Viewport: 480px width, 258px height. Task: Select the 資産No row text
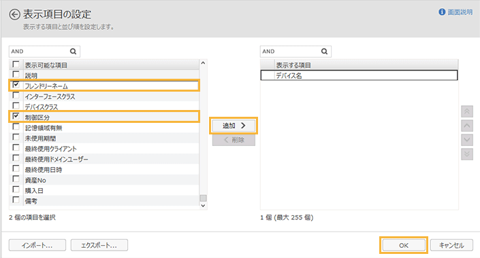pyautogui.click(x=35, y=180)
